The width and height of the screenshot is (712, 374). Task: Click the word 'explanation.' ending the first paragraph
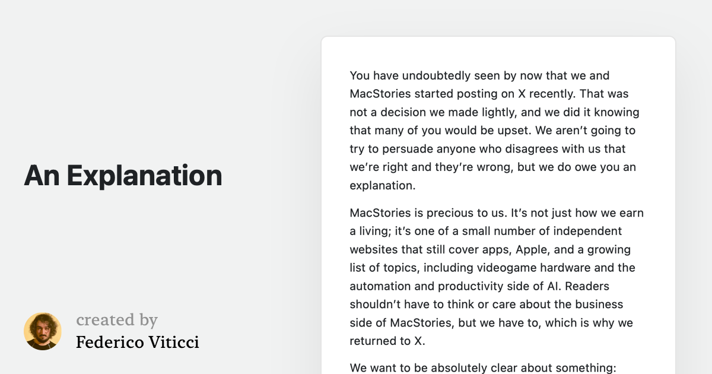(383, 186)
